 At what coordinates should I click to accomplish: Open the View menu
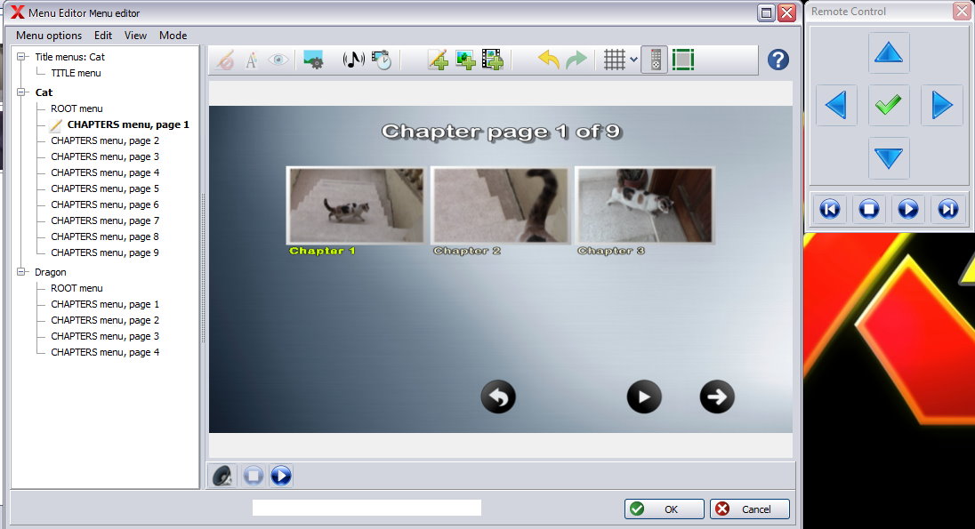(135, 36)
